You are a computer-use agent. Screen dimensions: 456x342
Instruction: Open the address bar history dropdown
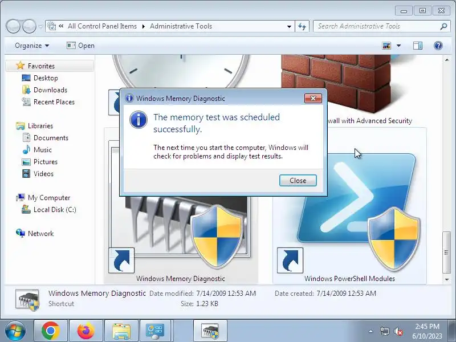click(x=289, y=26)
